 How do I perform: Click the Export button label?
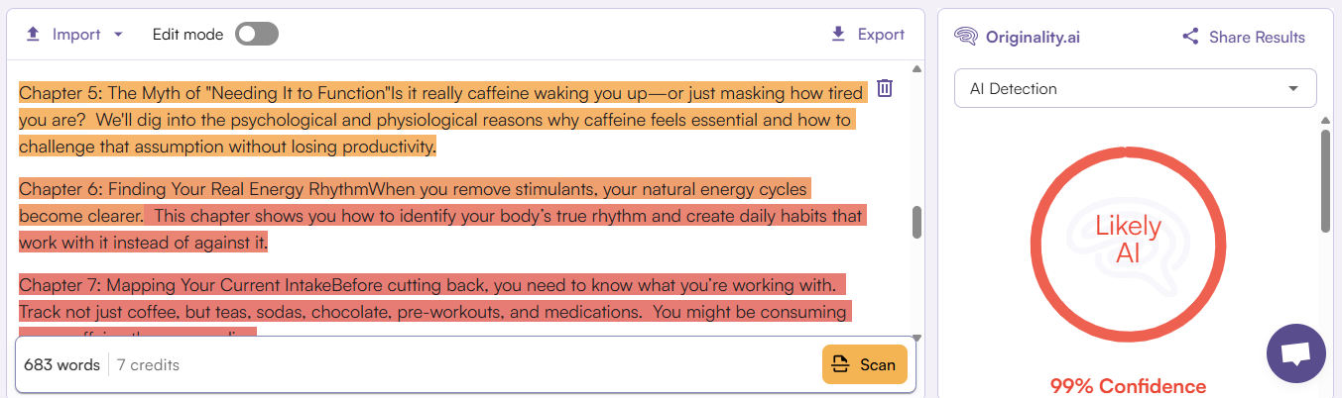click(881, 35)
